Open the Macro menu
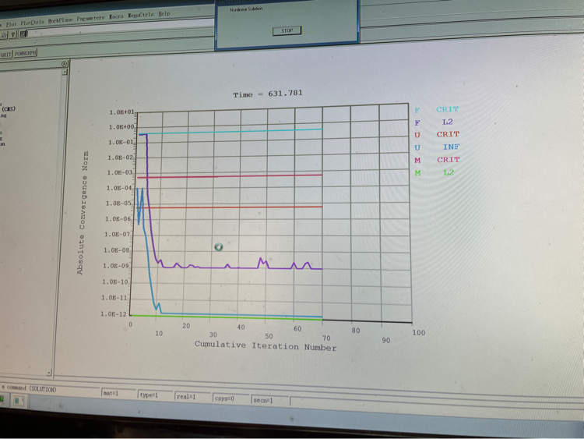This screenshot has width=584, height=439. coord(117,16)
